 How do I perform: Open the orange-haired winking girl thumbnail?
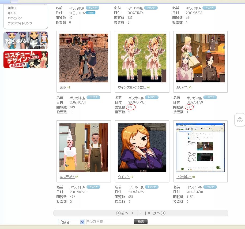click(142, 147)
